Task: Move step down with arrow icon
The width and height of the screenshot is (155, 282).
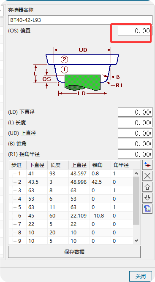Action: coord(147,198)
